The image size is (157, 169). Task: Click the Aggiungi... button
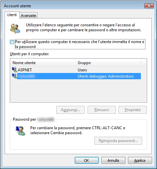click(x=70, y=110)
